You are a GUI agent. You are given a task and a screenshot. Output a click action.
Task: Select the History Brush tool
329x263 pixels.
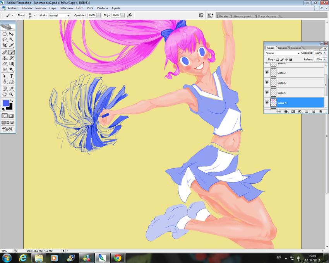click(x=11, y=58)
